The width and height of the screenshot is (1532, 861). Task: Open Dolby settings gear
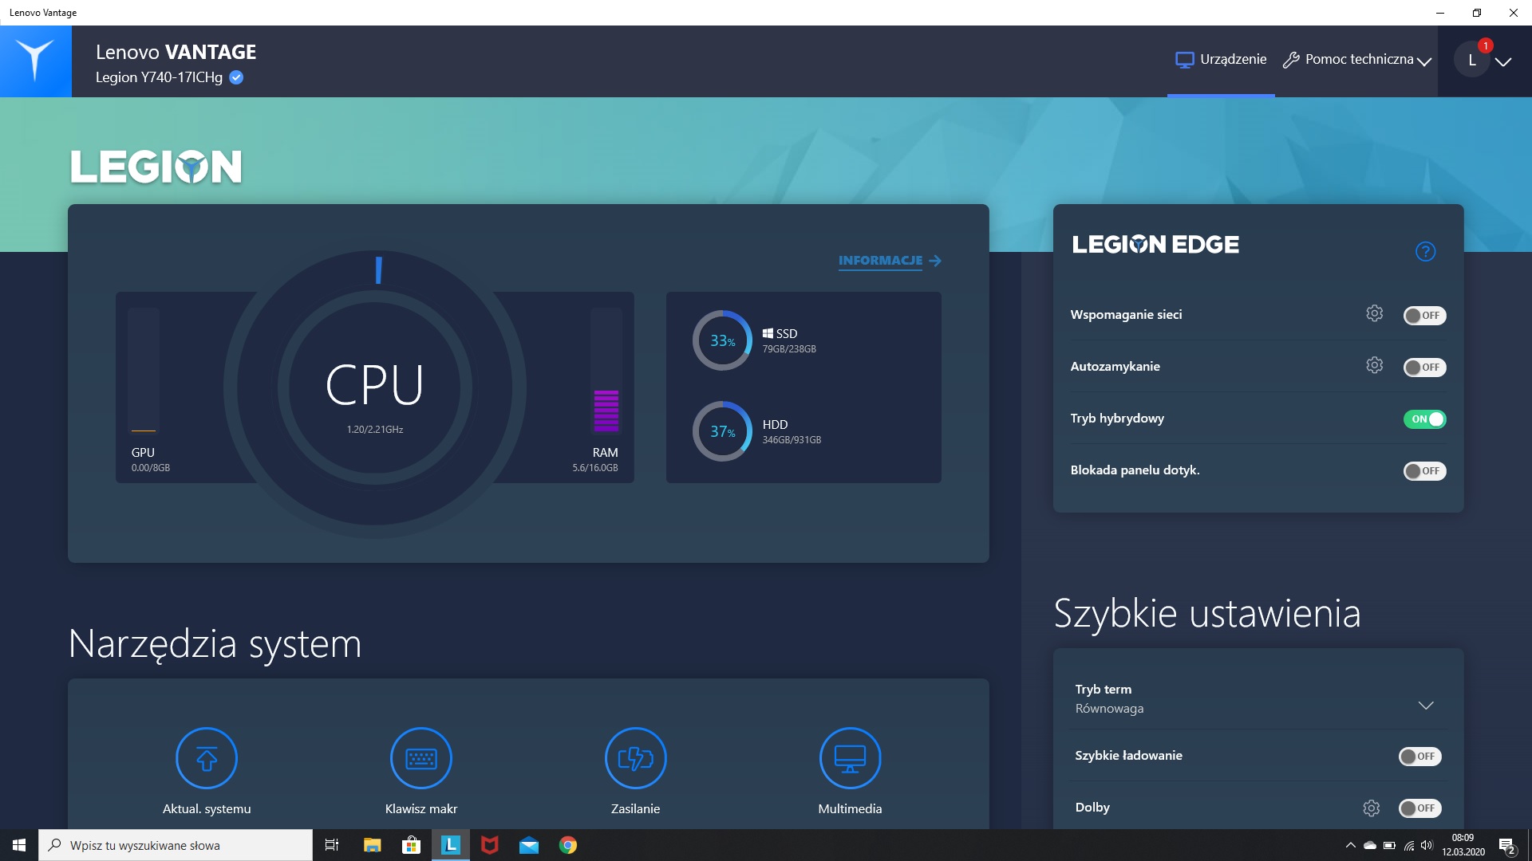coord(1372,807)
